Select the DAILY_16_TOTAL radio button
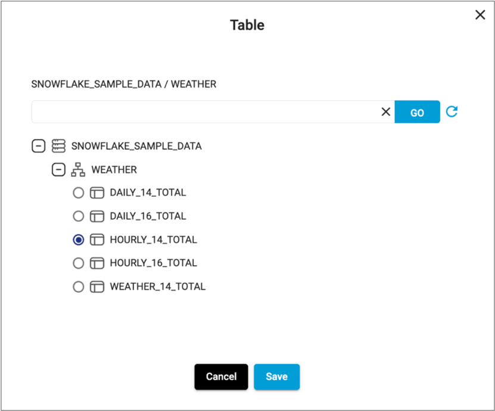This screenshot has height=411, width=495. [78, 216]
